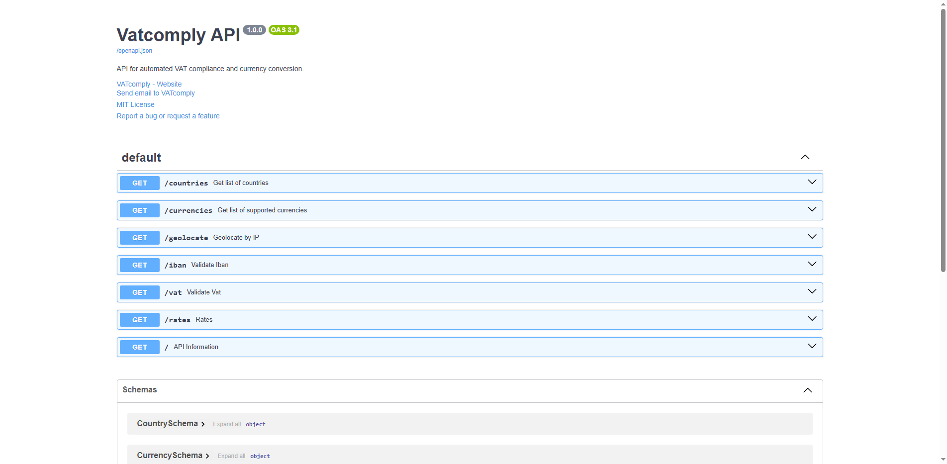Click GET badge for /geolocate
The height and width of the screenshot is (464, 947).
140,238
